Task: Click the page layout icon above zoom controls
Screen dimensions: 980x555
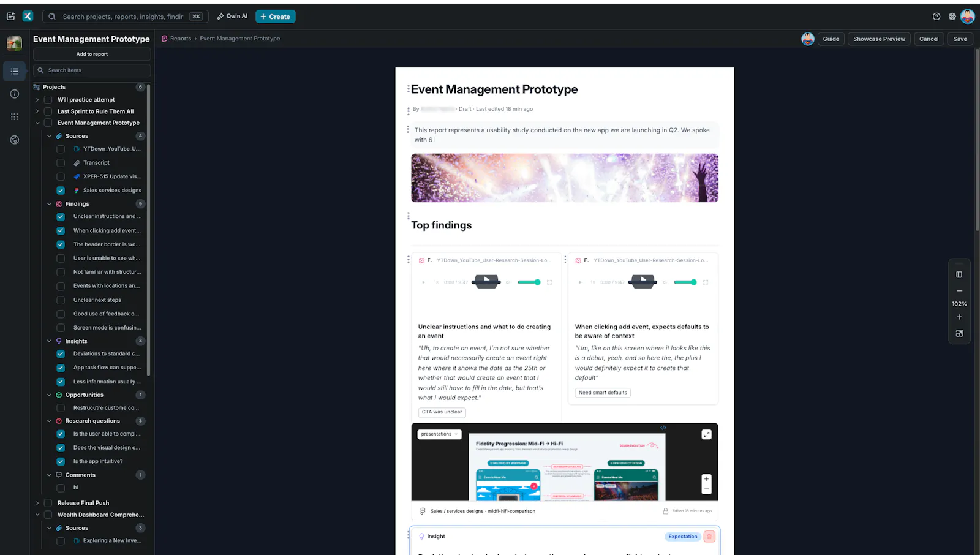Action: pos(960,274)
